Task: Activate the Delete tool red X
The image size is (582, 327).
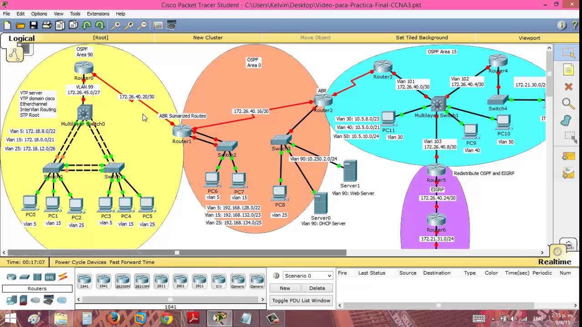Action: click(568, 86)
